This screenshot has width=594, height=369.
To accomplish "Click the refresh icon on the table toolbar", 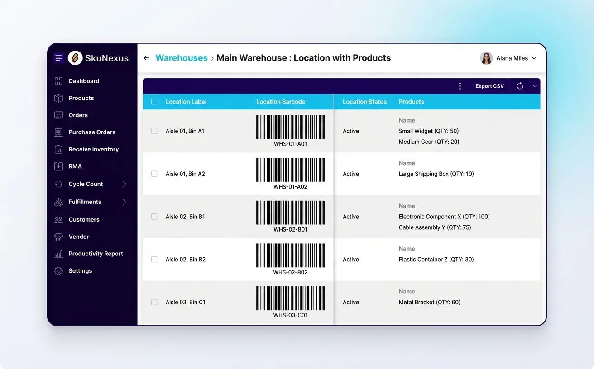I will 519,86.
